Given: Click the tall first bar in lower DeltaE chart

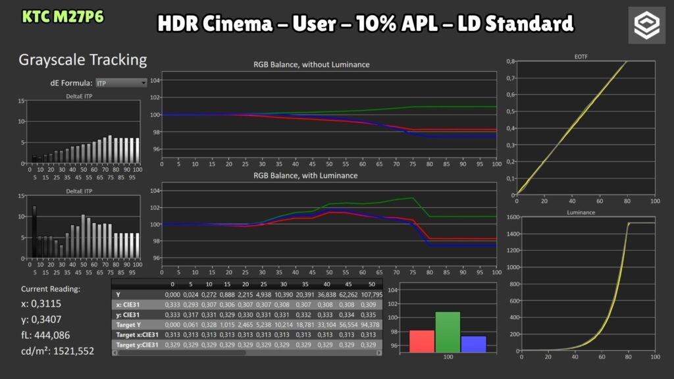Looking at the screenshot, I should pyautogui.click(x=34, y=232).
